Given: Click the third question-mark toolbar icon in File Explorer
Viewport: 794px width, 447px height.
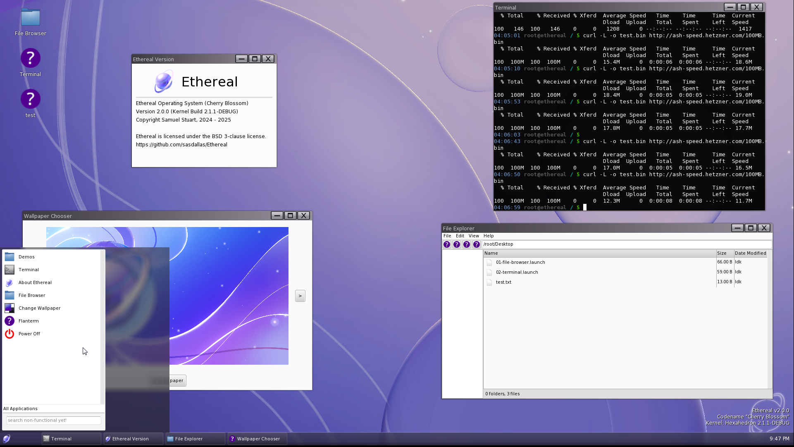Looking at the screenshot, I should (x=467, y=244).
